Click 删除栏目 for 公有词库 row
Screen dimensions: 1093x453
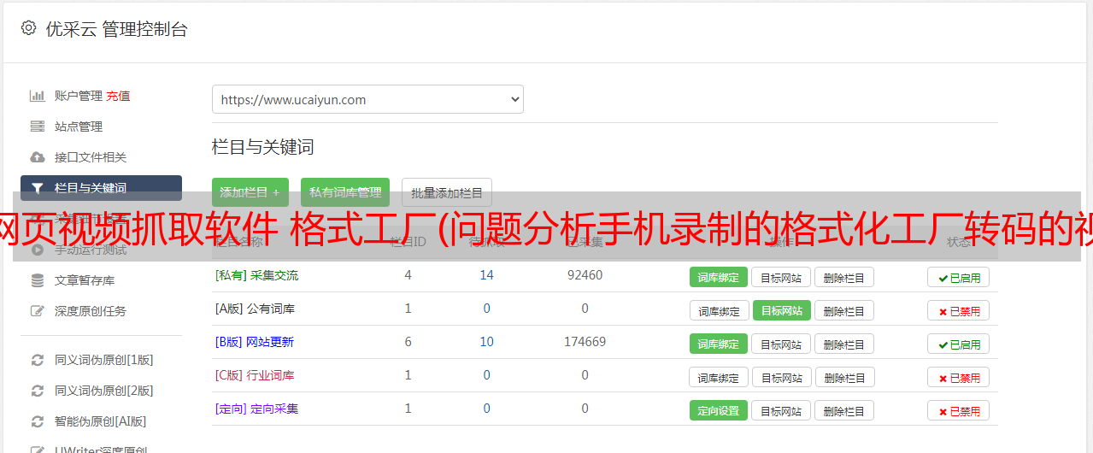[x=844, y=310]
